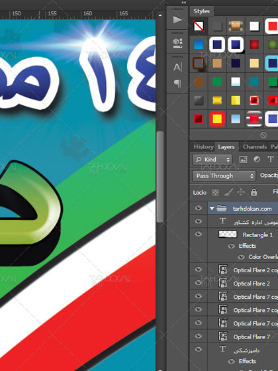This screenshot has width=278, height=371.
Task: Open the Character panel icon
Action: [x=177, y=67]
